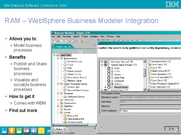
Task: Click the HealthClaim project folder icon
Action: [58, 55]
